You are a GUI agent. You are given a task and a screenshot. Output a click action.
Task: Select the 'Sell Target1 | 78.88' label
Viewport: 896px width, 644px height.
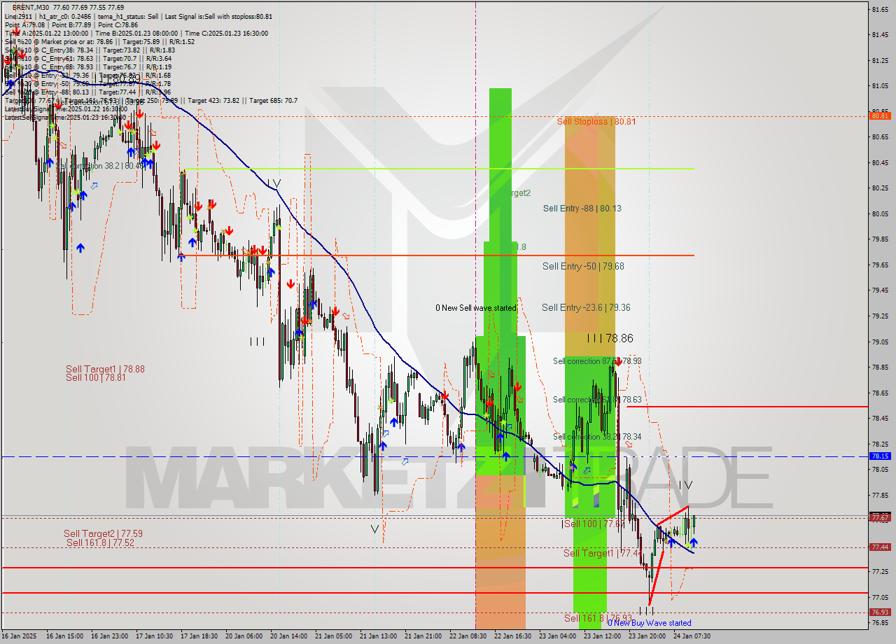click(105, 369)
